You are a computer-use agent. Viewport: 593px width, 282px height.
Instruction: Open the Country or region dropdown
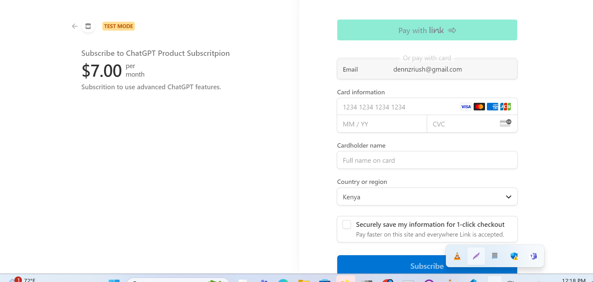pos(427,197)
